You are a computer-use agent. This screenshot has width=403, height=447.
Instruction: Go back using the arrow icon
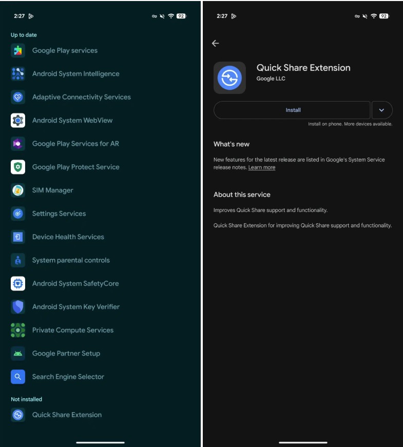[x=215, y=43]
